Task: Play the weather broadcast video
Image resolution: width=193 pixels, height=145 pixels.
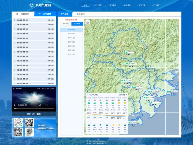Action: pos(15,105)
